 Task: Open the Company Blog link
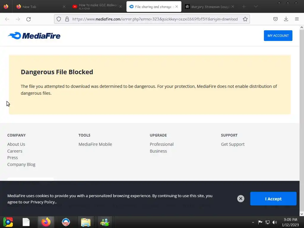[21, 164]
